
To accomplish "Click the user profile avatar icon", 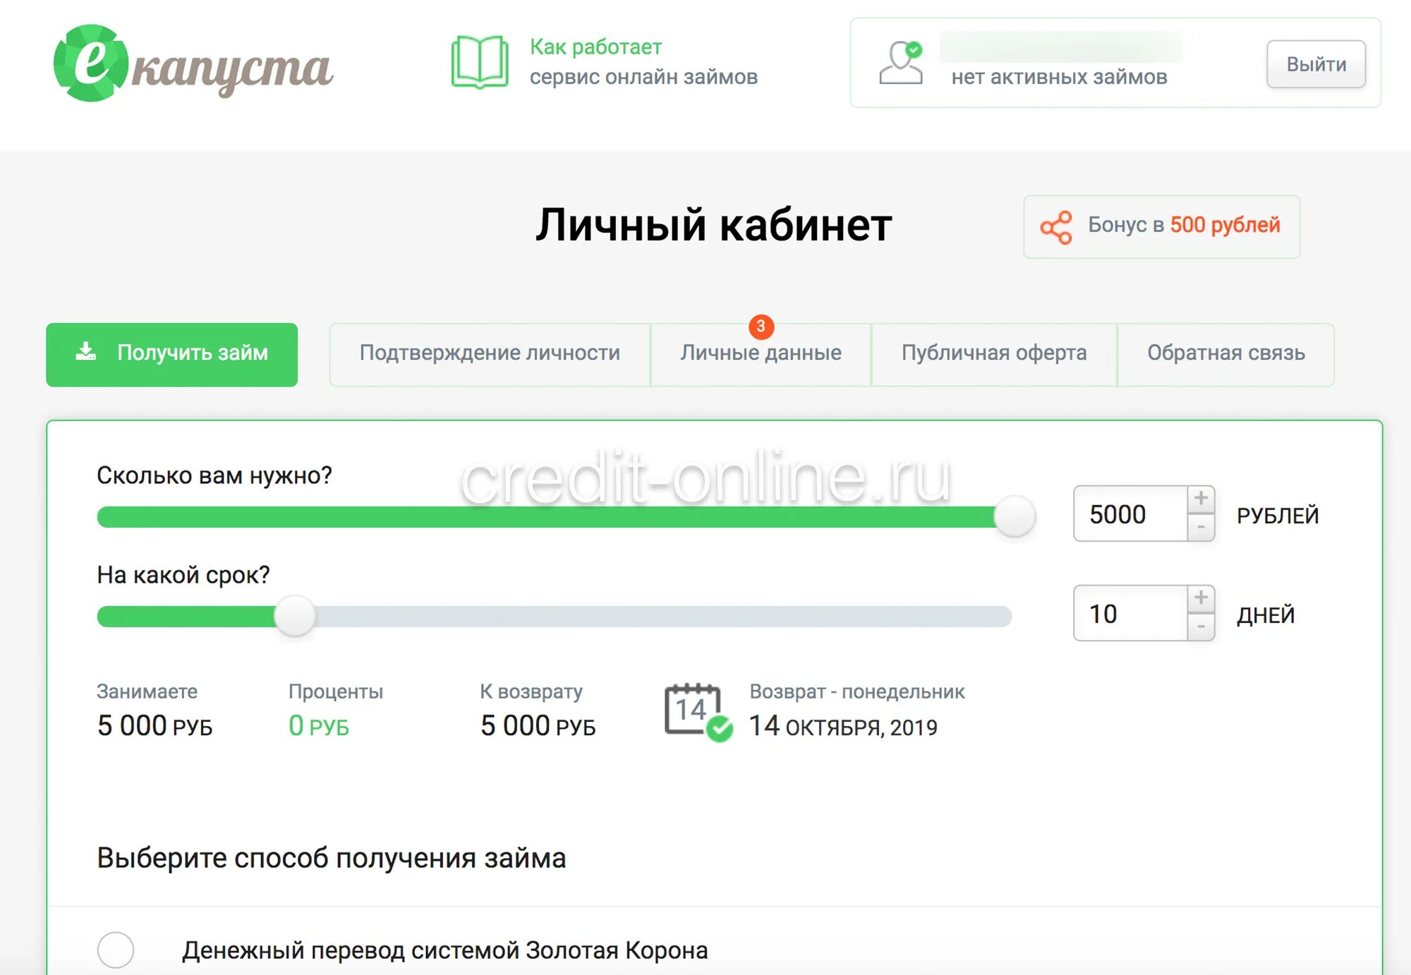I will (901, 63).
